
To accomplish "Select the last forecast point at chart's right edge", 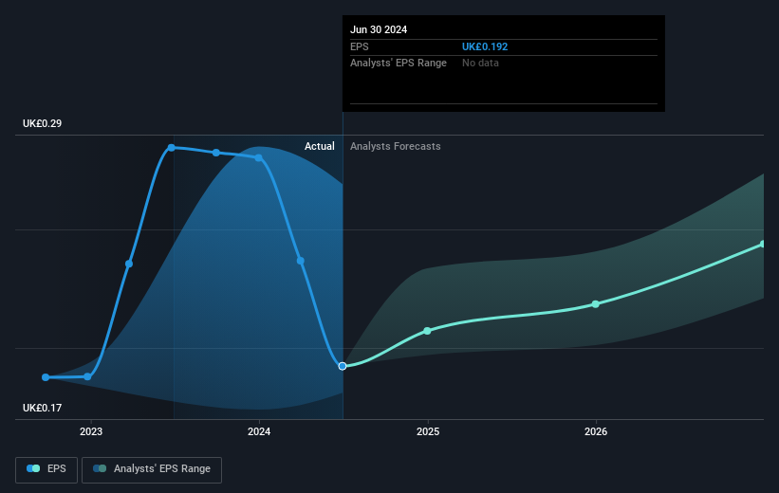I will (x=763, y=244).
